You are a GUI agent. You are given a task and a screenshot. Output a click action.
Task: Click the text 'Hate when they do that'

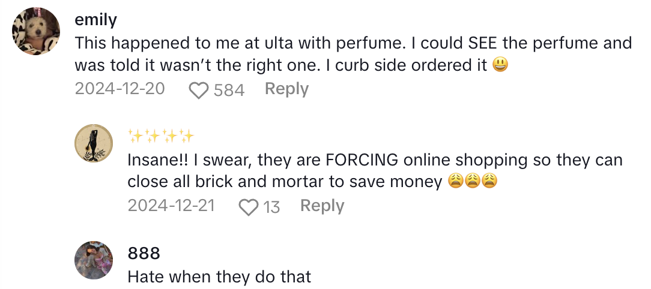219,276
